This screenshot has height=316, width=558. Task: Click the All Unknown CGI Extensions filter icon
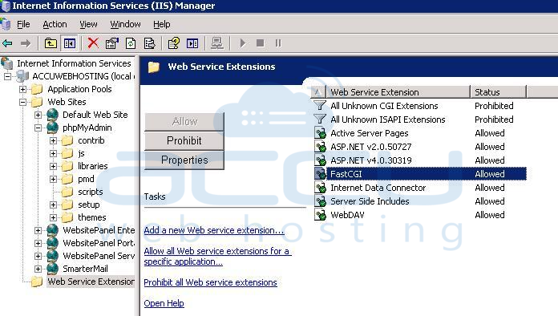pyautogui.click(x=320, y=106)
